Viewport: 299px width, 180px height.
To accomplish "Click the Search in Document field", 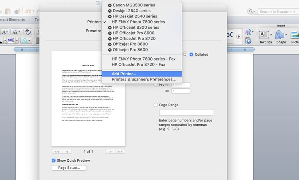I will [x=277, y=12].
